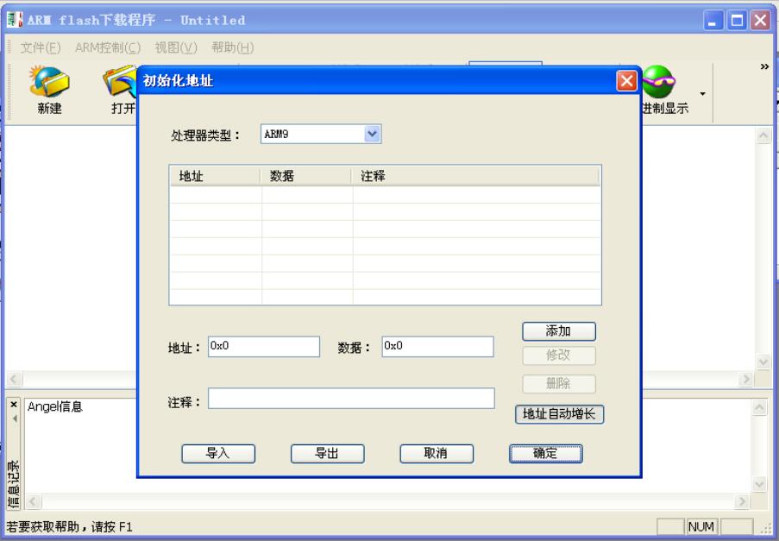Screen dimensions: 779x541
Task: Click the main view scroll-up arrow
Action: 763,135
